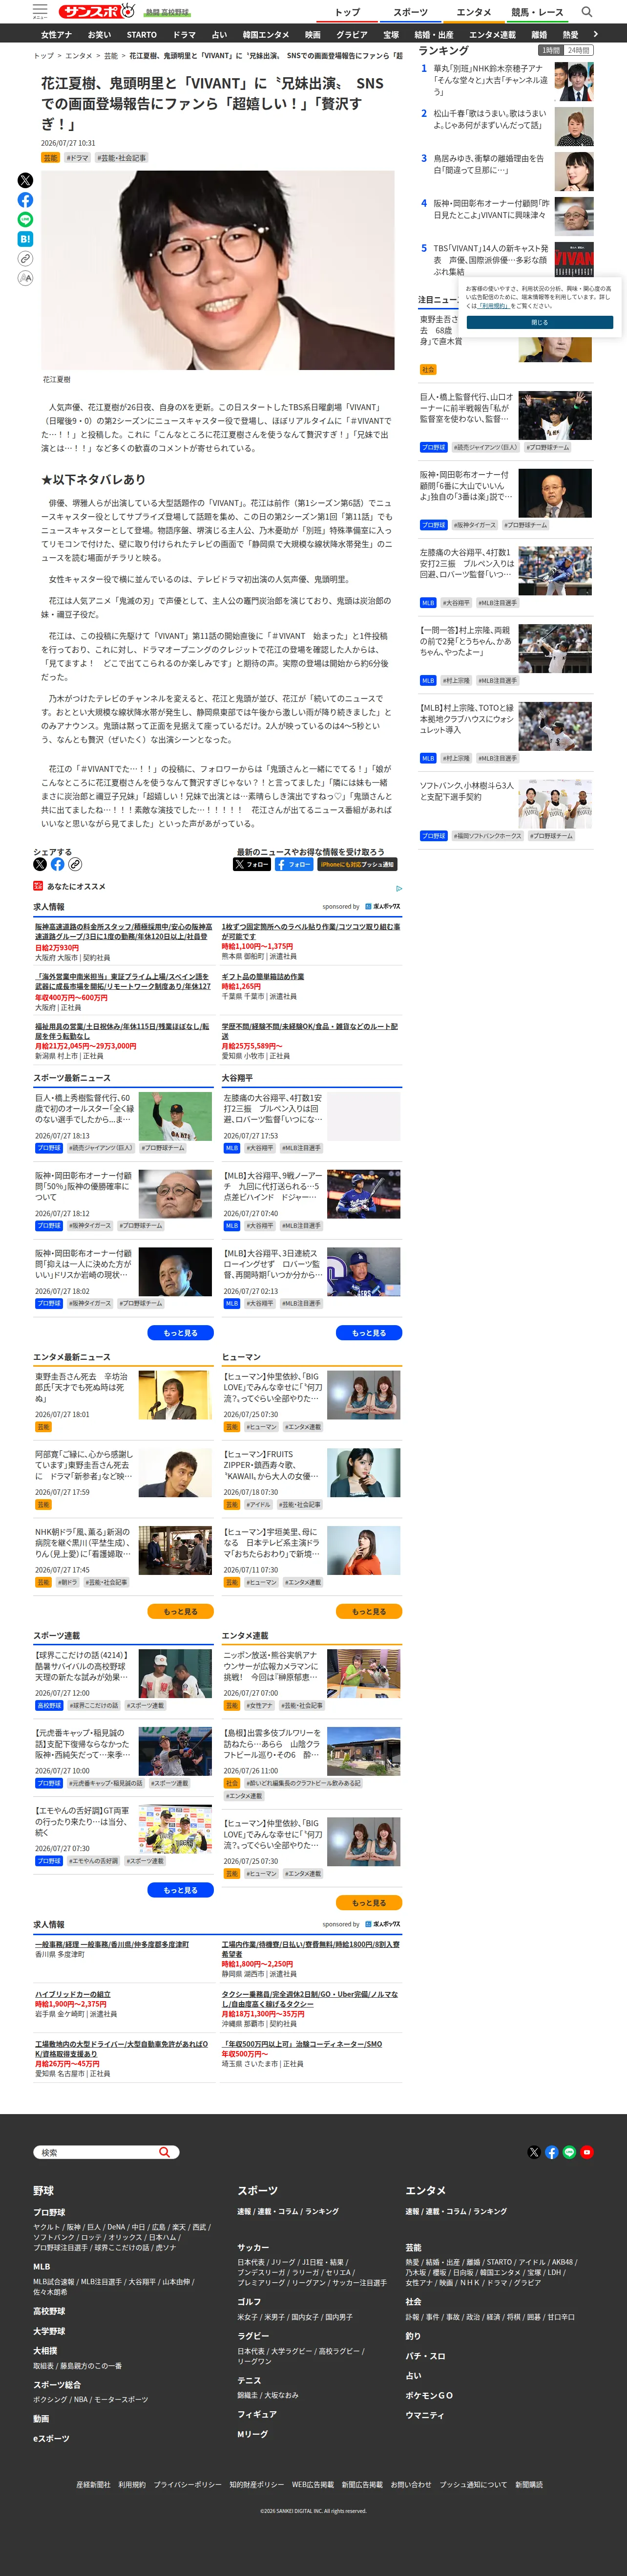This screenshot has height=2576, width=627.
Task: Click the X フォロー button
Action: [x=251, y=864]
